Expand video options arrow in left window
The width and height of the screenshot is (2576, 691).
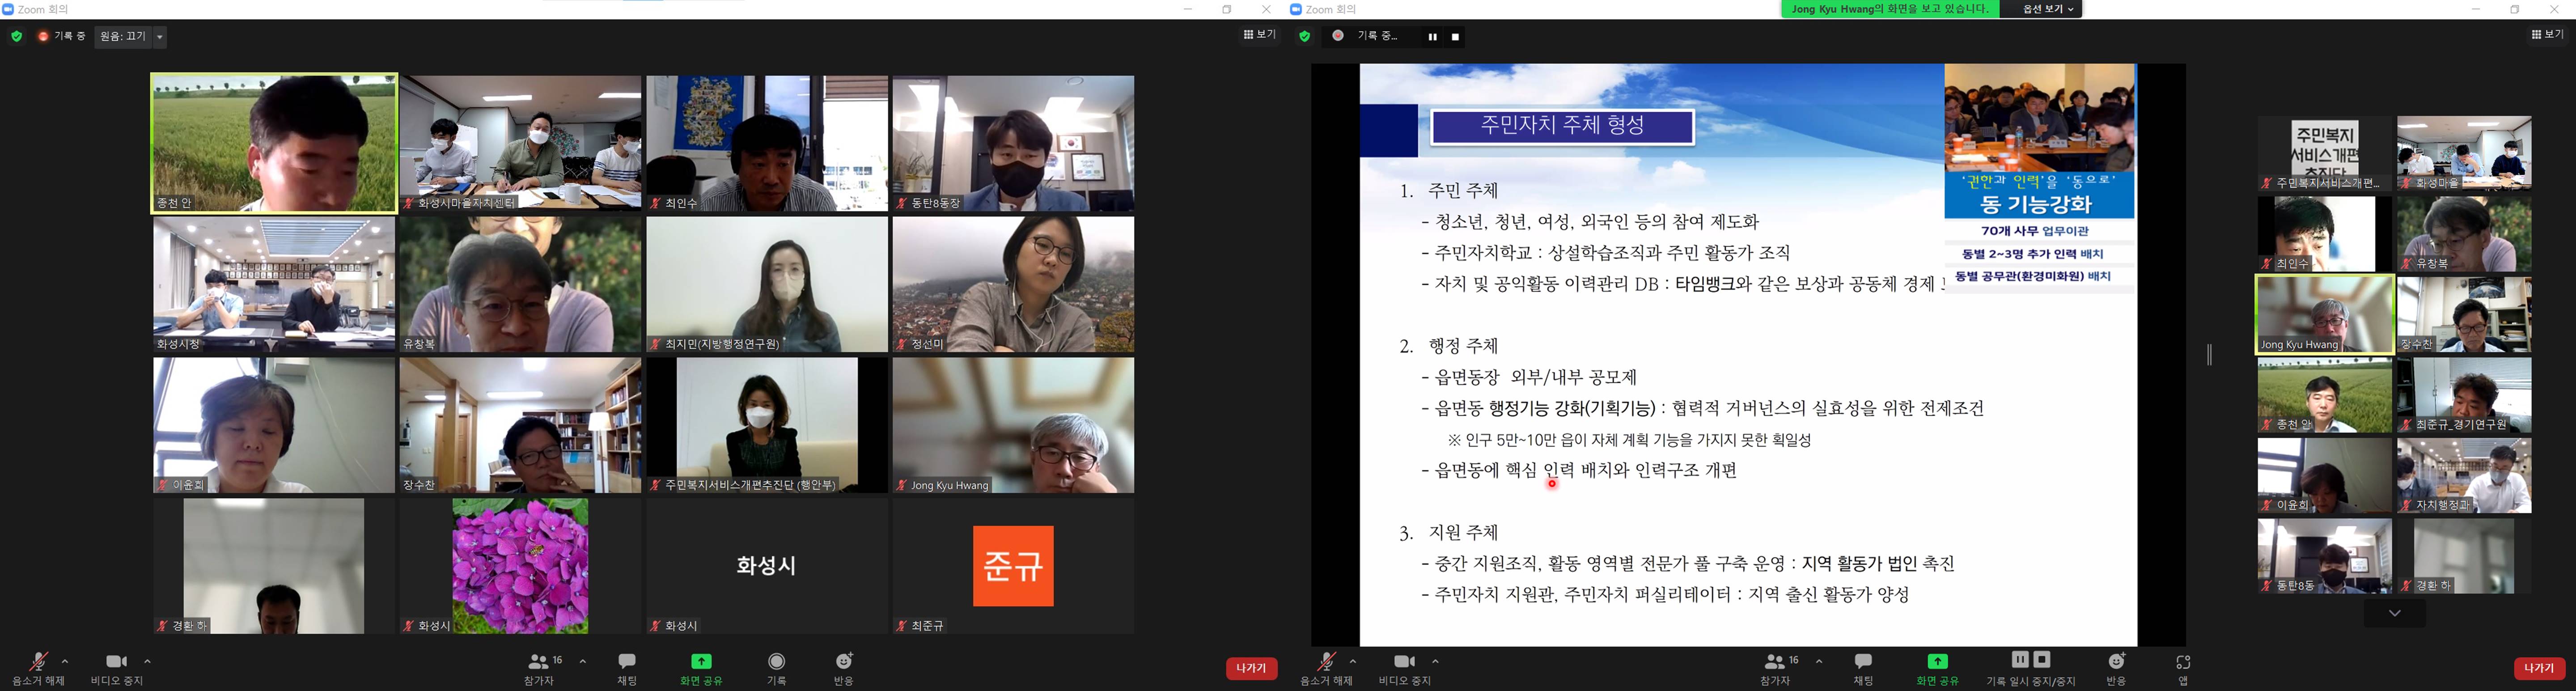click(x=147, y=661)
